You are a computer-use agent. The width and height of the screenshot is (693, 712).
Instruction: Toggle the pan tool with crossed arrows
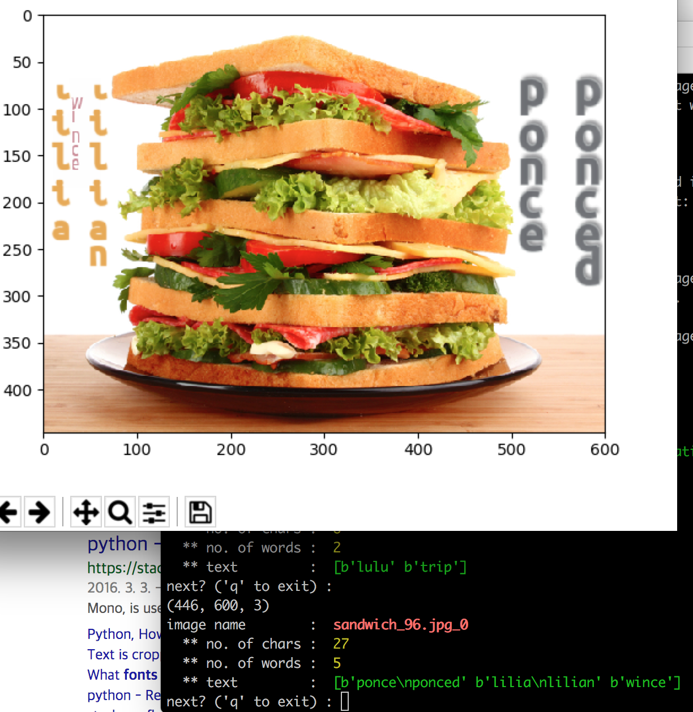click(86, 511)
